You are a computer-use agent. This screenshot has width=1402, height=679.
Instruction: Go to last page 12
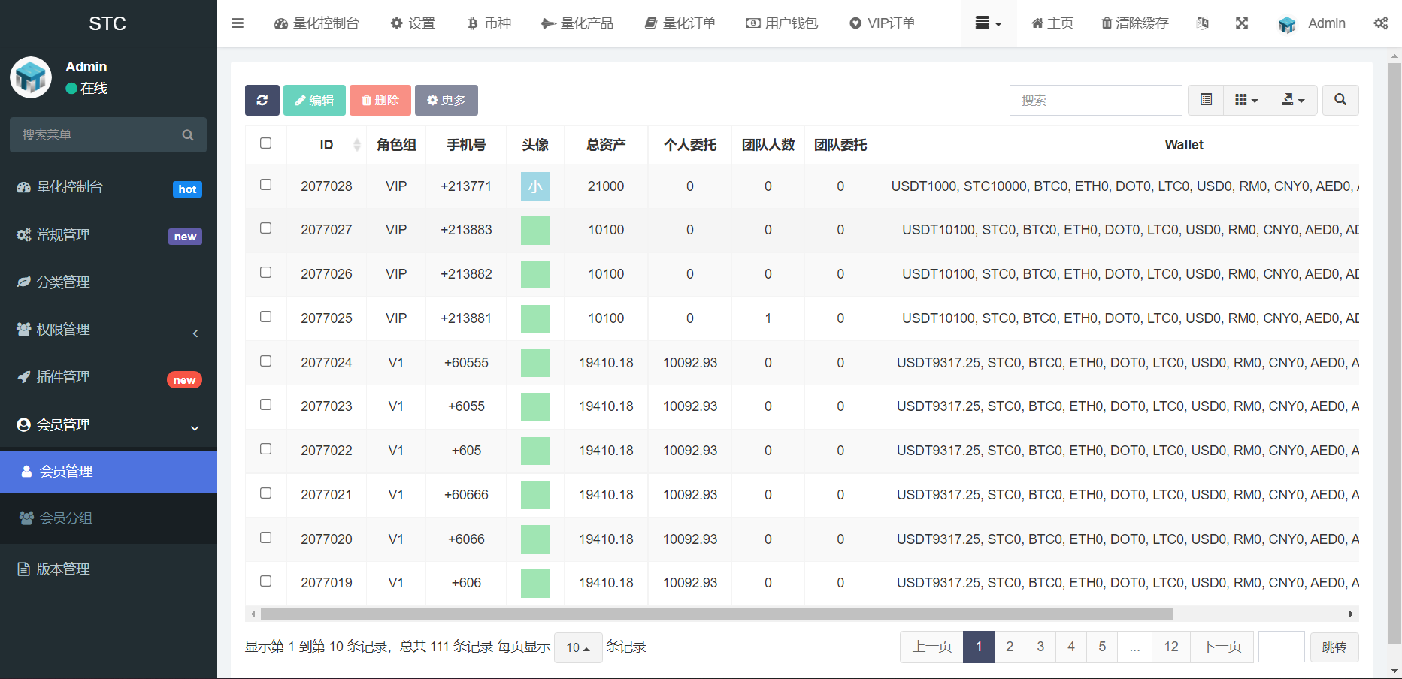pos(1171,647)
